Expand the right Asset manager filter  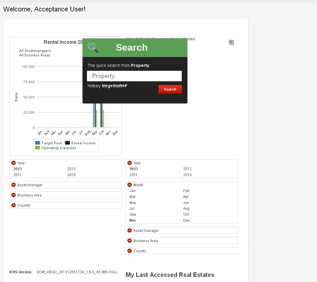(130, 230)
